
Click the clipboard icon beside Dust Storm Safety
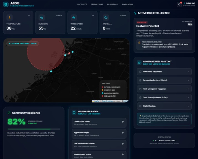140,97
